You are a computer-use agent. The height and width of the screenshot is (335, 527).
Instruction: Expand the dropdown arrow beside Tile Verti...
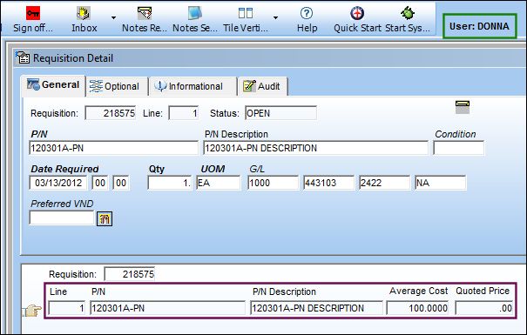pos(275,17)
